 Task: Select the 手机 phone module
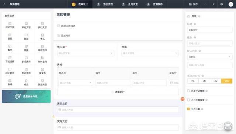pos(42,37)
